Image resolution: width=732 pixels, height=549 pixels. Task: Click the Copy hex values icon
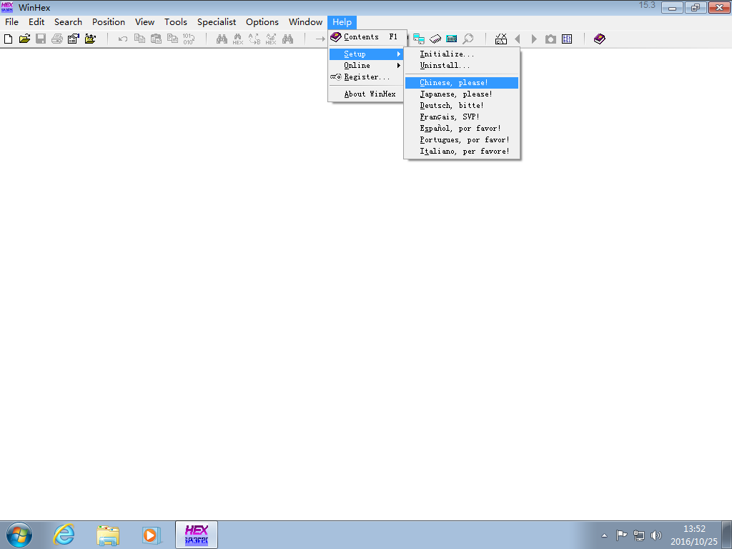point(172,39)
